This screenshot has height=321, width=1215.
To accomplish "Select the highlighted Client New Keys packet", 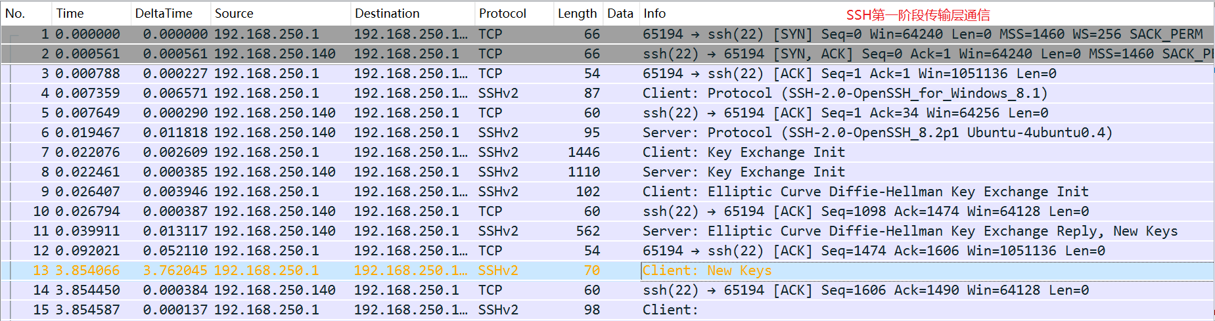I will pyautogui.click(x=707, y=270).
